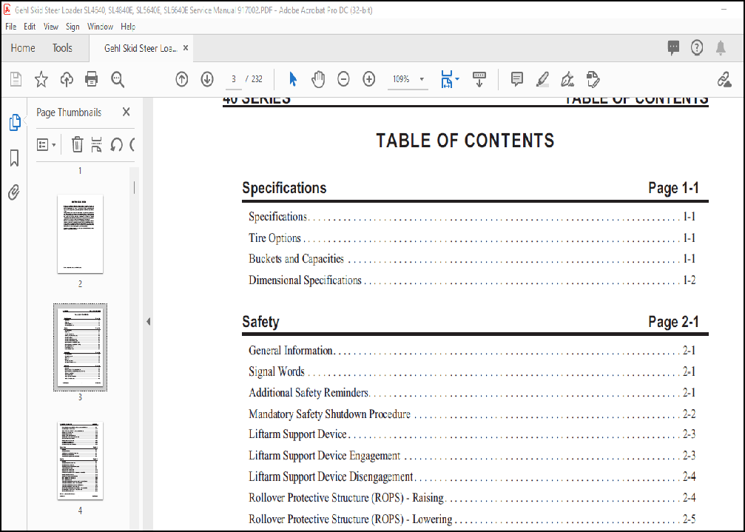The height and width of the screenshot is (532, 745).
Task: Open the Attachments paperclip icon
Action: pyautogui.click(x=14, y=192)
